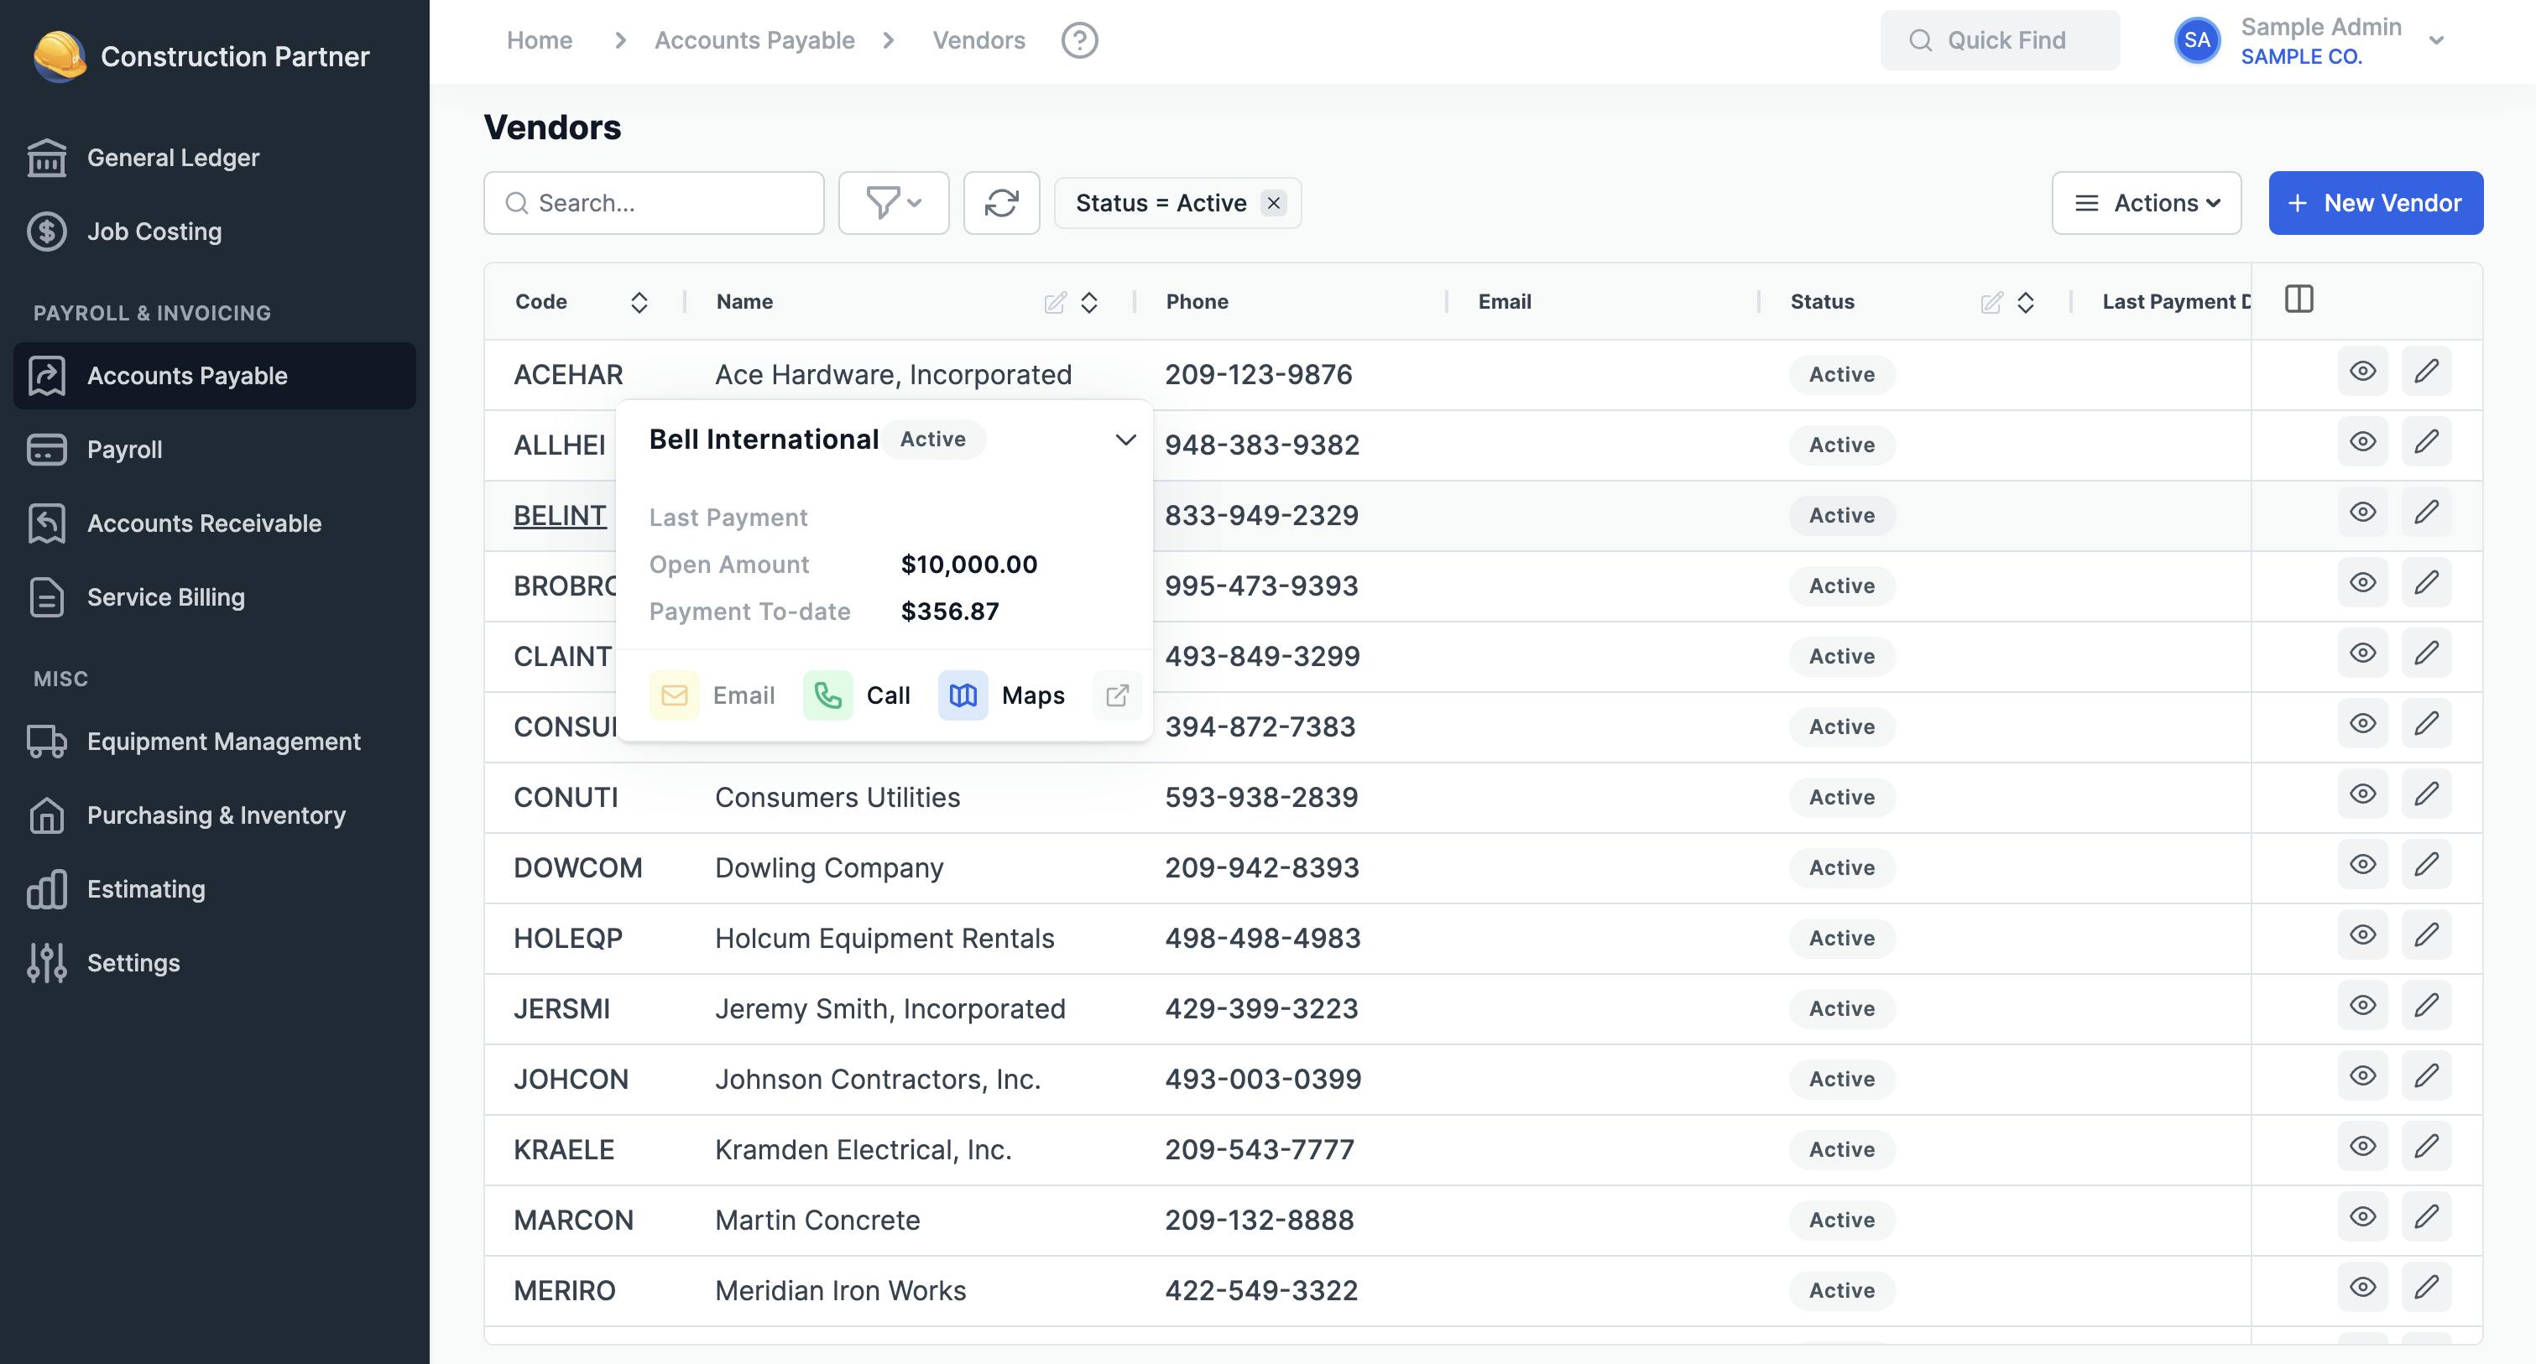Edit the Ace Hardware vendor with pencil icon
Image resolution: width=2536 pixels, height=1364 pixels.
[x=2426, y=371]
